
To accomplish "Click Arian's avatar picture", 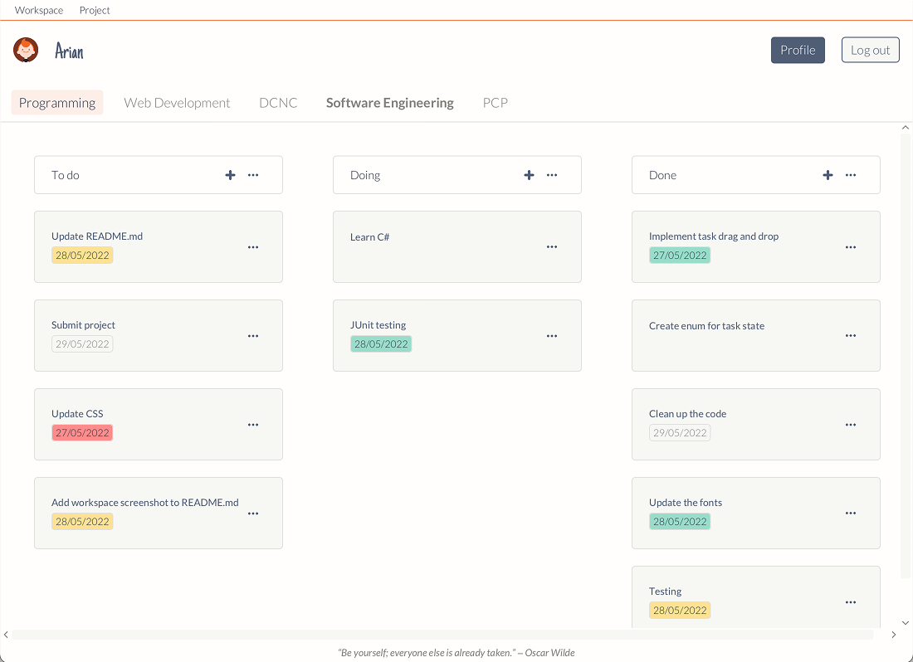I will [26, 50].
